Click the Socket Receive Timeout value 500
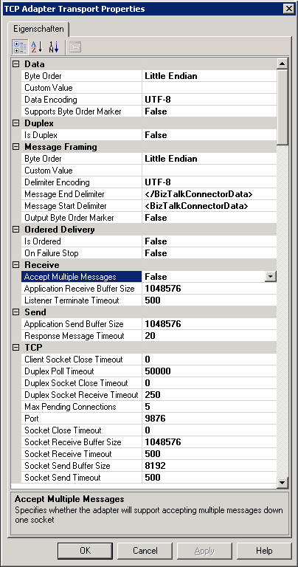Image resolution: width=298 pixels, height=567 pixels. [x=209, y=454]
